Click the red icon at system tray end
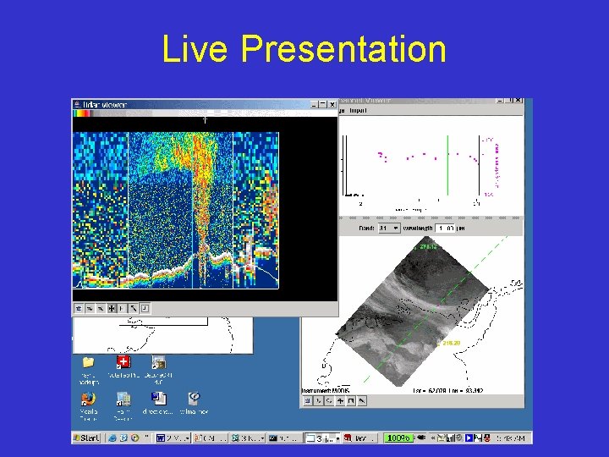 click(x=487, y=438)
